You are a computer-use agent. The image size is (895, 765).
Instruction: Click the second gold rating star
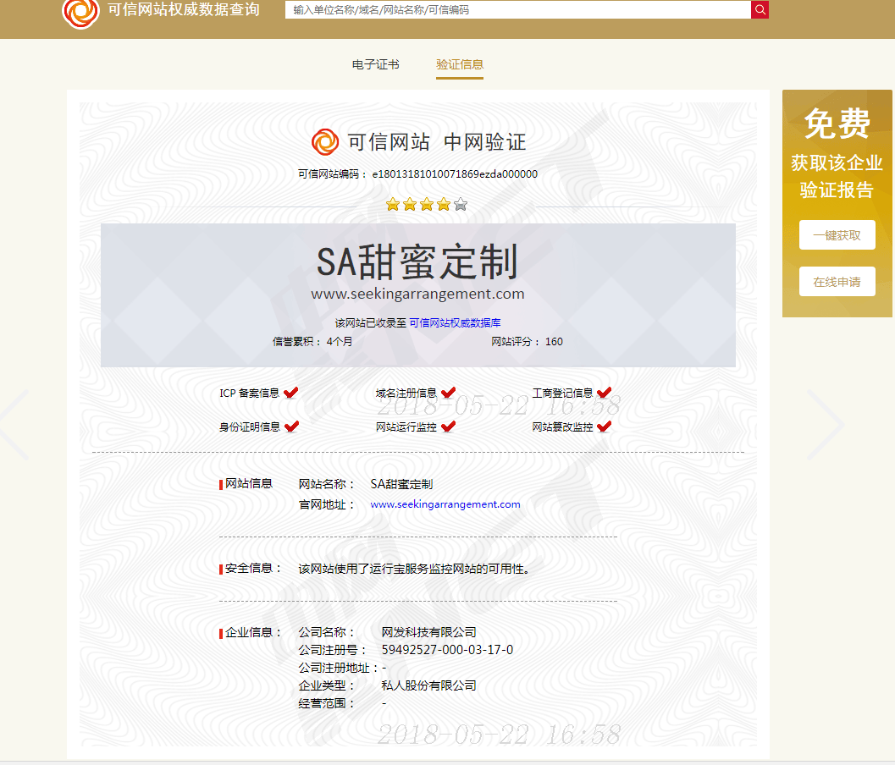[410, 204]
